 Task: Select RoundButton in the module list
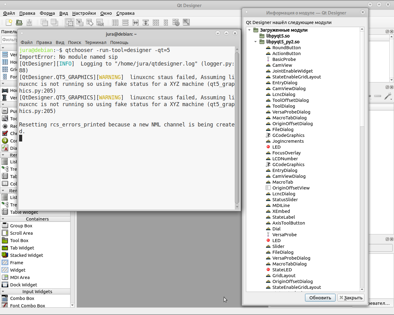pos(287,48)
